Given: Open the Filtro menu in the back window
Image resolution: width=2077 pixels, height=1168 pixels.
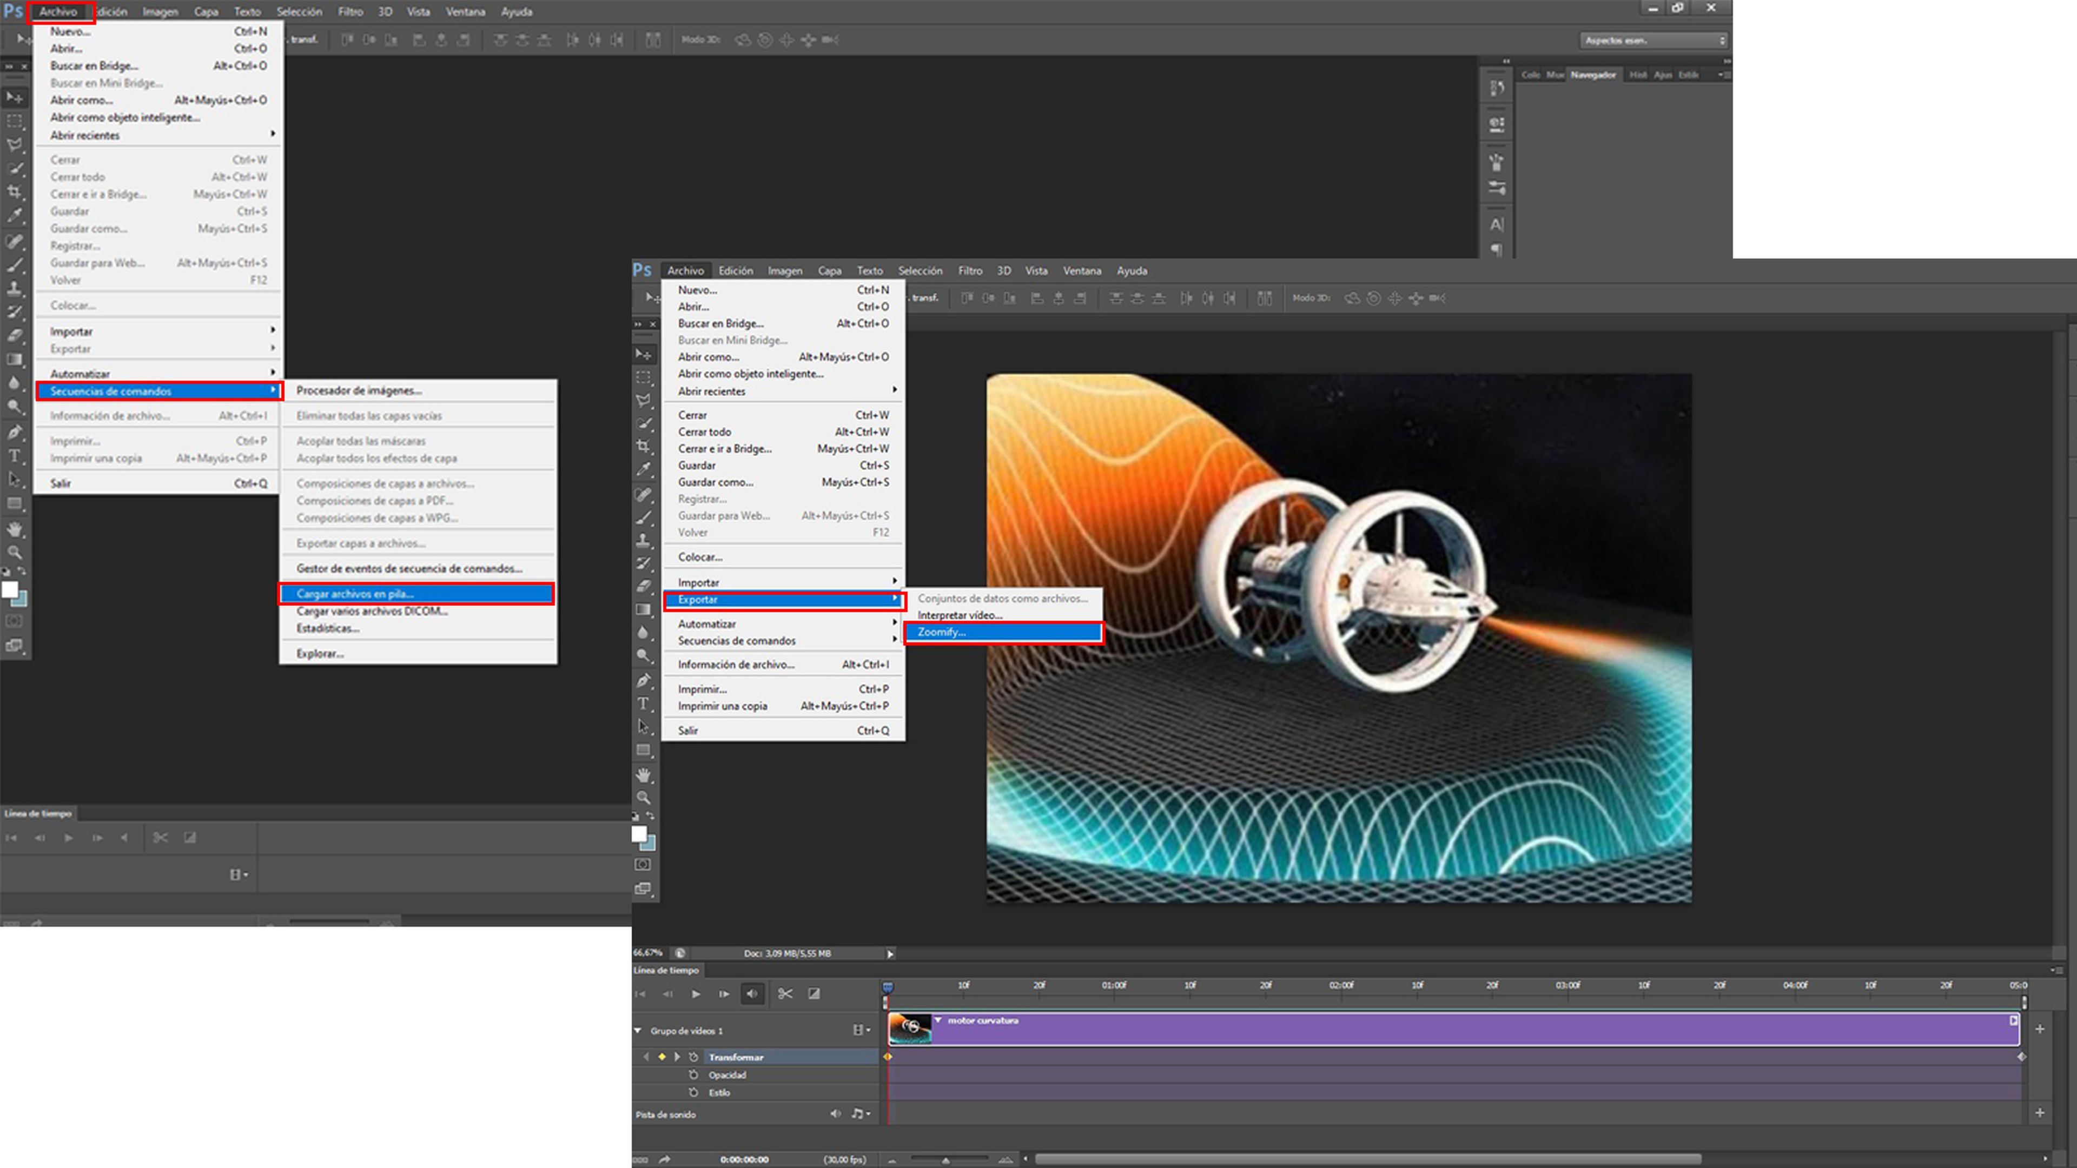Looking at the screenshot, I should (350, 12).
